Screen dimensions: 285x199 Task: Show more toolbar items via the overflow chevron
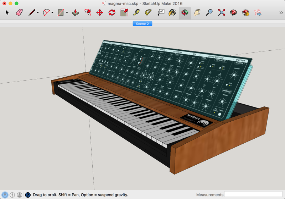(281, 13)
